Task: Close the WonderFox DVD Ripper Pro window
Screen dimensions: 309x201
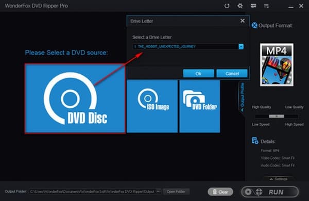Action: tap(301, 6)
